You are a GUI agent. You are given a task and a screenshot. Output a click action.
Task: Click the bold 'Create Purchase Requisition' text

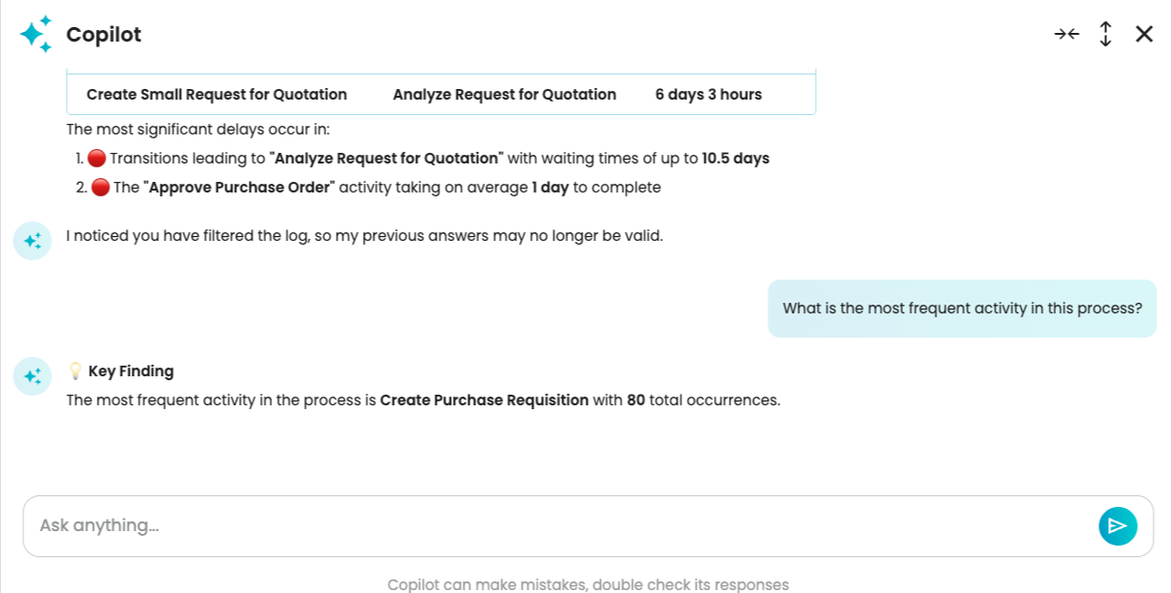(x=484, y=400)
